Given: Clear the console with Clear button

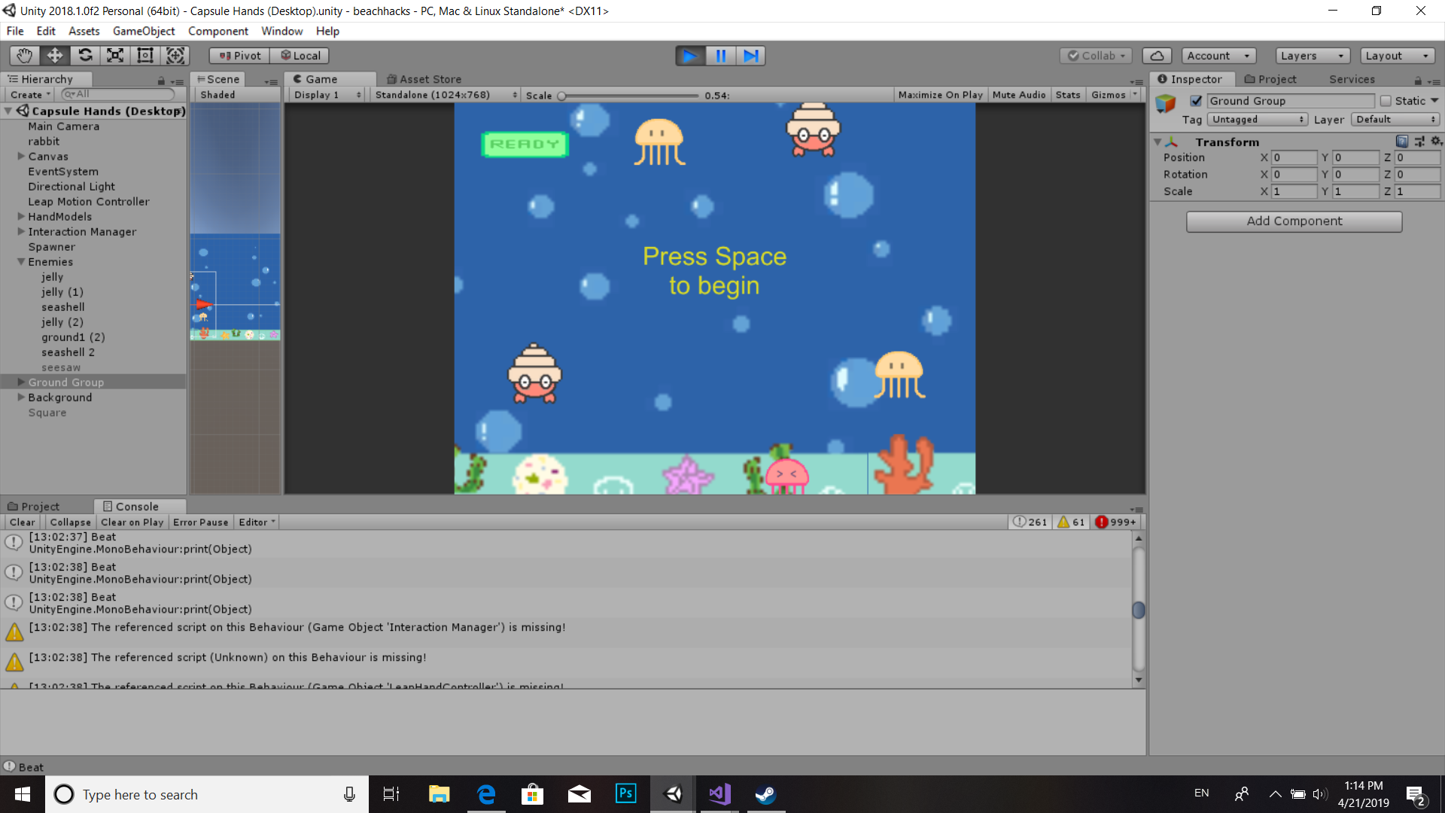Looking at the screenshot, I should 22,522.
